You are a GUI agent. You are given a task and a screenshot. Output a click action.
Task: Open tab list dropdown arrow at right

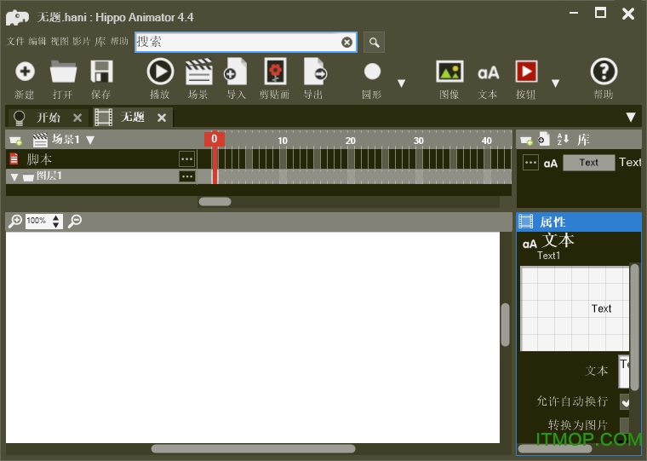(631, 118)
